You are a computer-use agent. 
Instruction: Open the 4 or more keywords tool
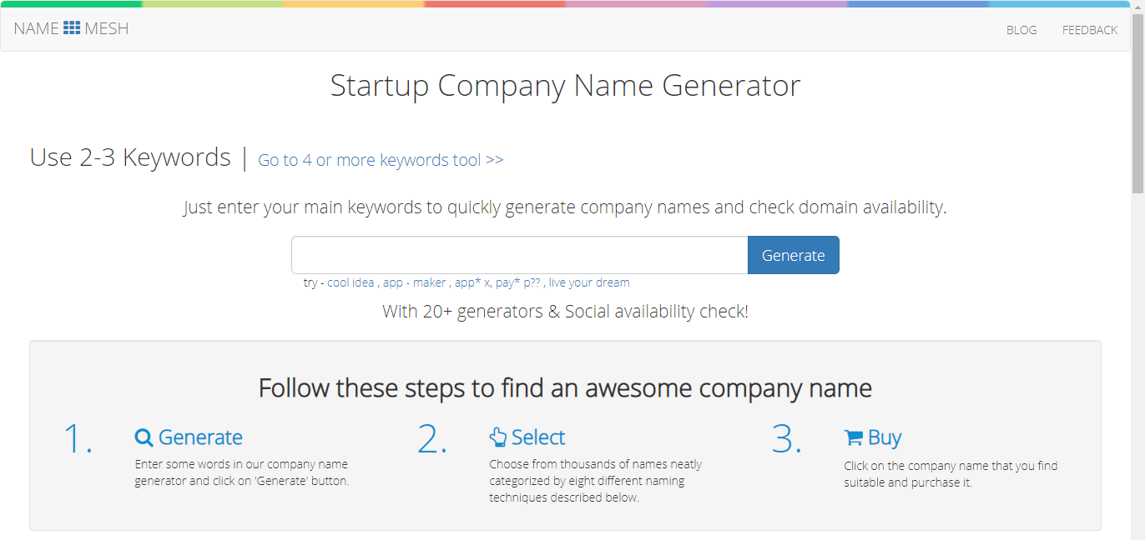tap(381, 160)
